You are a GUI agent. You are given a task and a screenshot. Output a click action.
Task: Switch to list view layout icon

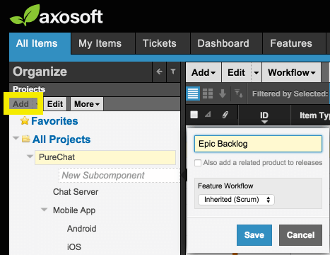click(193, 93)
